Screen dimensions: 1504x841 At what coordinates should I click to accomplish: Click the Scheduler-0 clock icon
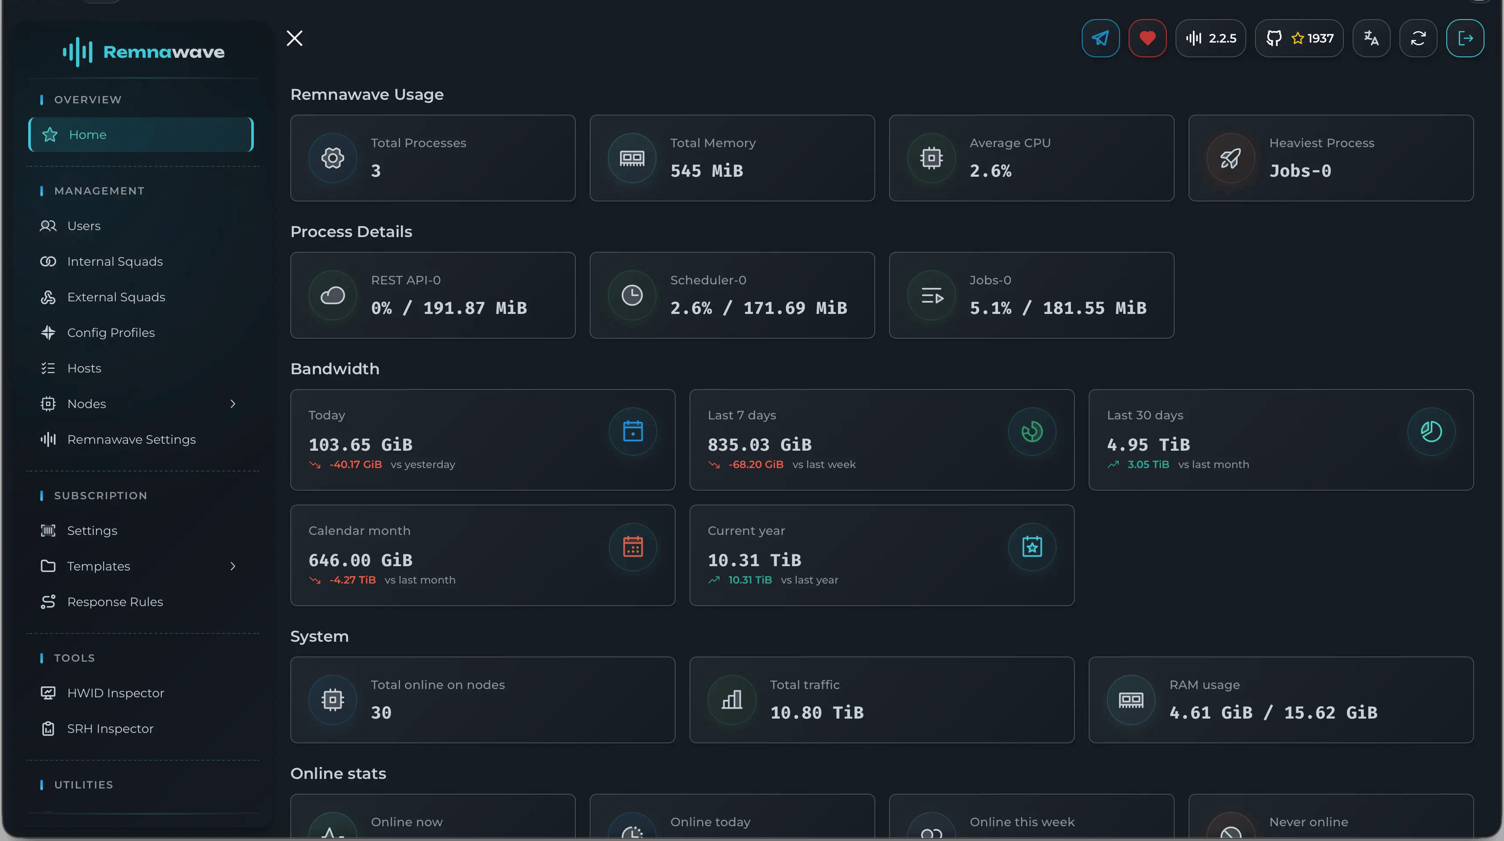pos(632,296)
